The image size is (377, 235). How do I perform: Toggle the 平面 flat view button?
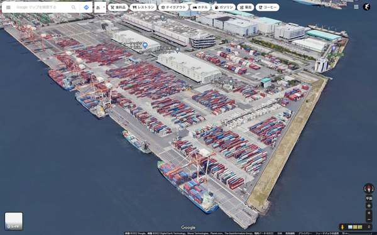click(x=369, y=199)
